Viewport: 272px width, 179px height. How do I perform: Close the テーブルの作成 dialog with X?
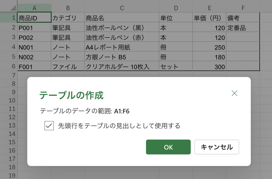pyautogui.click(x=234, y=93)
